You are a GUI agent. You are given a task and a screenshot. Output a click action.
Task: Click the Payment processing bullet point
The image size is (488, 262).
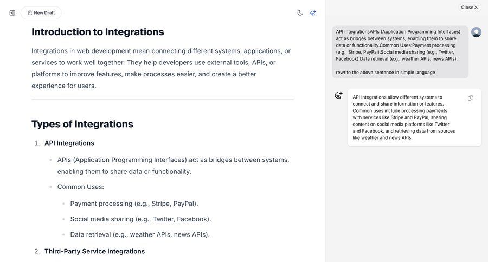coord(134,204)
